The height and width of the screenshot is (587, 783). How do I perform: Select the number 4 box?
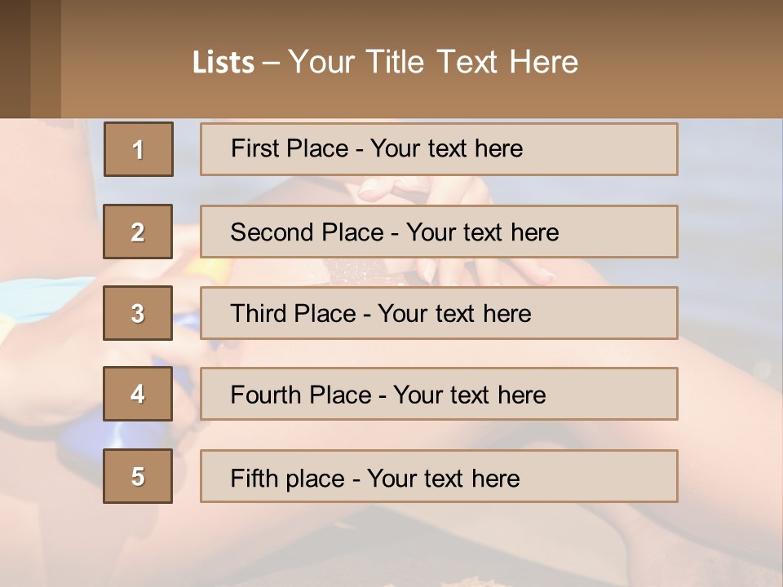[x=138, y=394]
